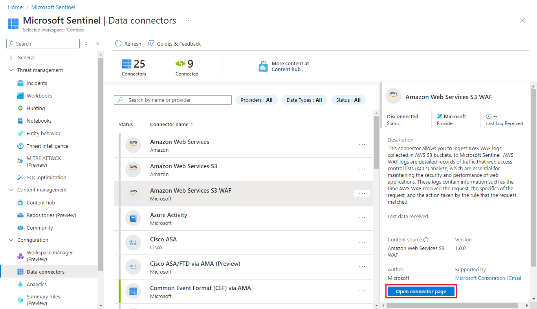Image resolution: width=537 pixels, height=309 pixels.
Task: Click the Content hub shopping bag icon
Action: pyautogui.click(x=264, y=66)
